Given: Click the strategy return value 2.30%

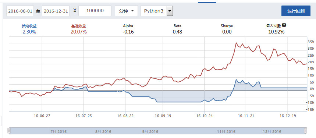Looking at the screenshot, I should [29, 32].
